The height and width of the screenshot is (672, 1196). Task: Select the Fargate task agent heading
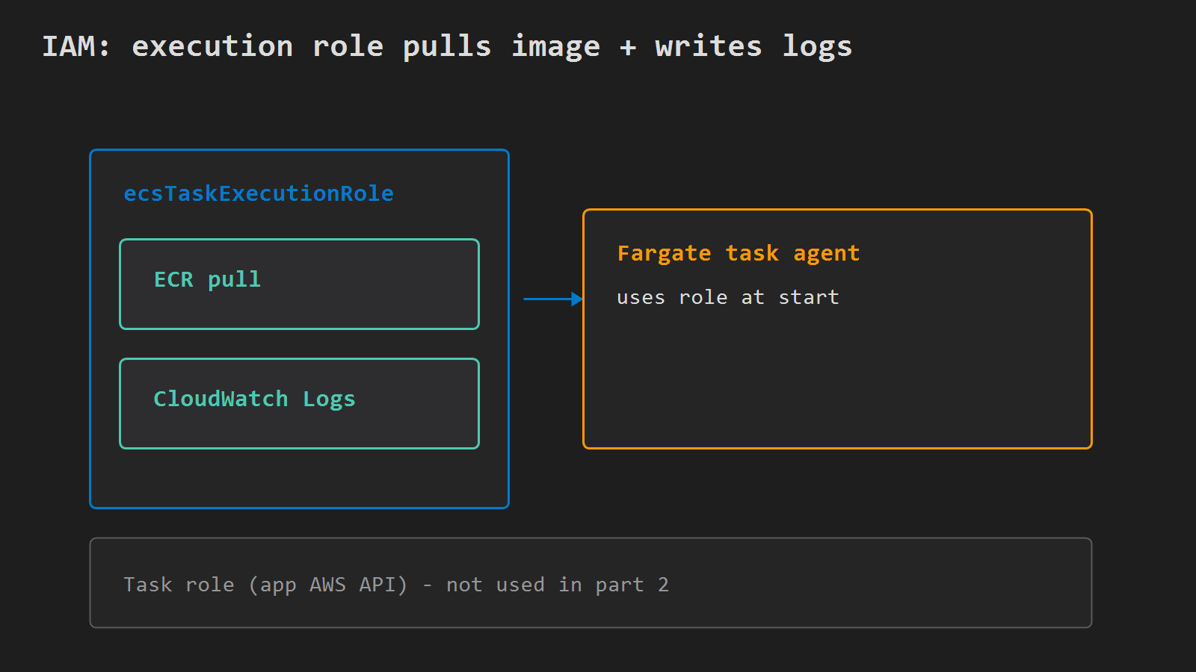pos(739,254)
